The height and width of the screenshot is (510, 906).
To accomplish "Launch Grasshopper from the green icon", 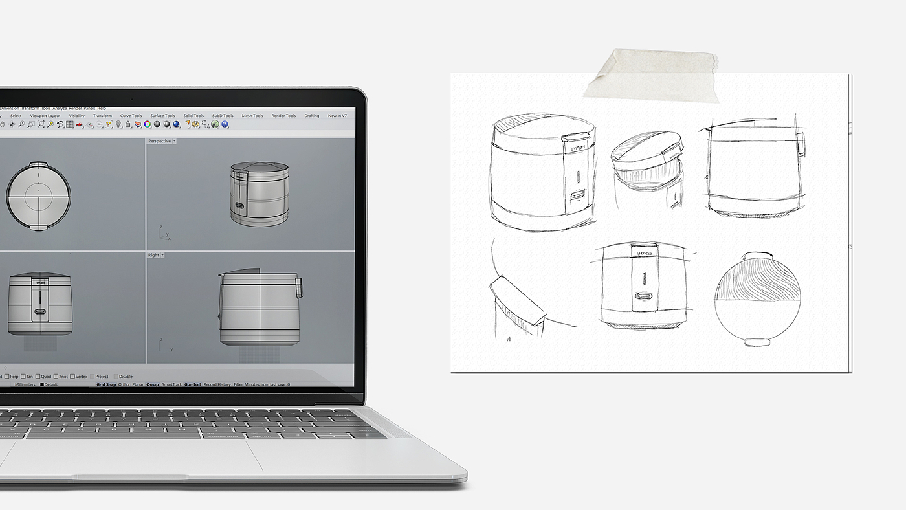I will 215,124.
